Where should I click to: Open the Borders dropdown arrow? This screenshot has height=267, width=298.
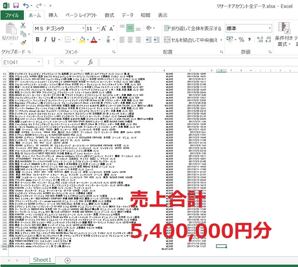73,40
